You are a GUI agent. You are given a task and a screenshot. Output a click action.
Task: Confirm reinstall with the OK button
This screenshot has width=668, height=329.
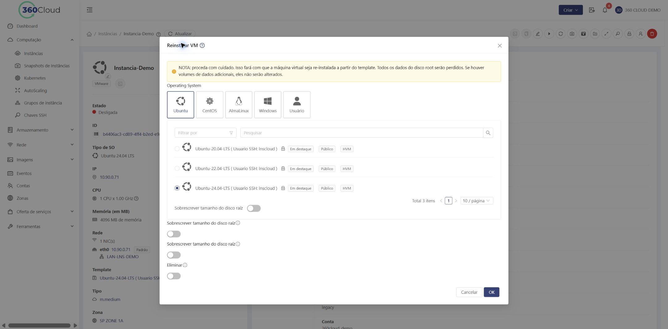pyautogui.click(x=491, y=292)
